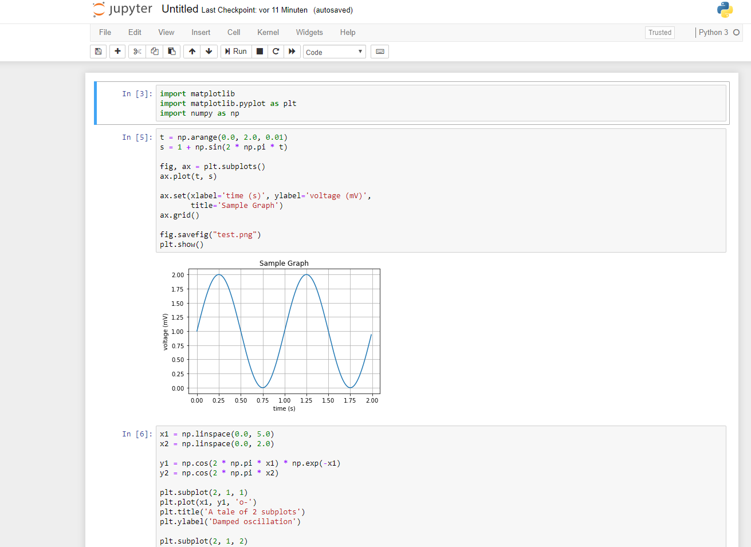Move the selected cell up

click(192, 51)
